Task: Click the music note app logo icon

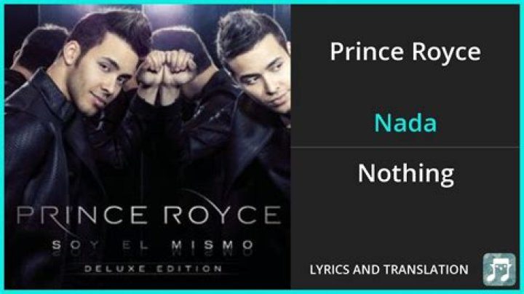Action: click(x=499, y=269)
